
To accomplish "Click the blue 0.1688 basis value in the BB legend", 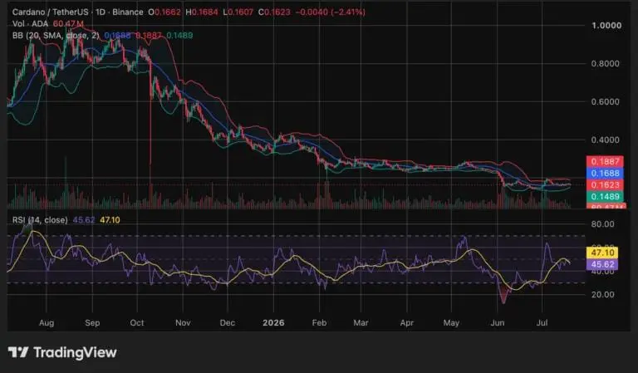I will point(118,36).
